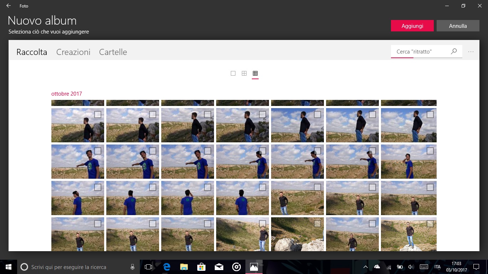The height and width of the screenshot is (274, 488).
Task: Show date and time via clock 17:03
Action: click(x=457, y=267)
